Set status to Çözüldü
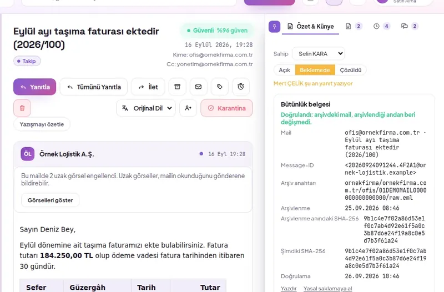Viewport: 444px width, 292px height. 351,70
